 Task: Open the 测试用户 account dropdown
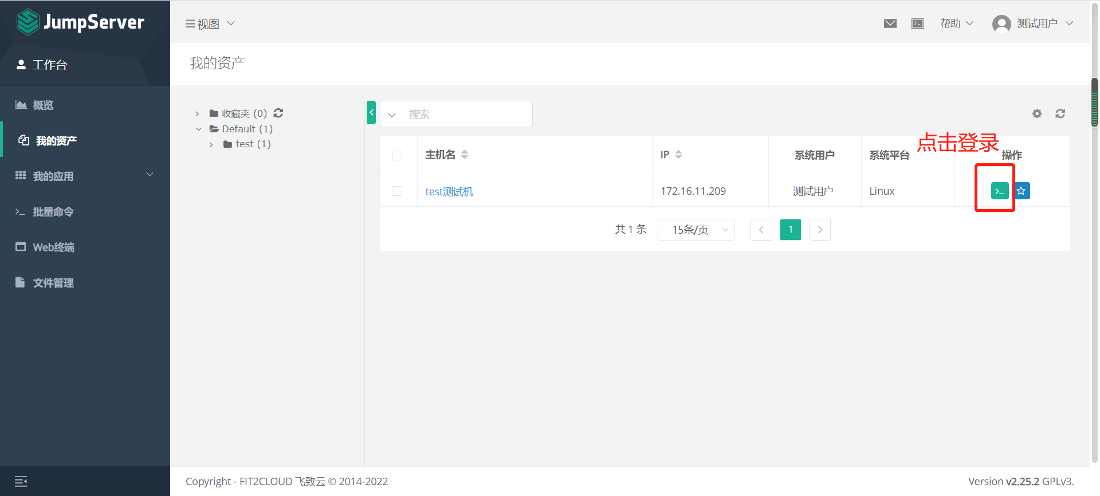click(x=1033, y=23)
